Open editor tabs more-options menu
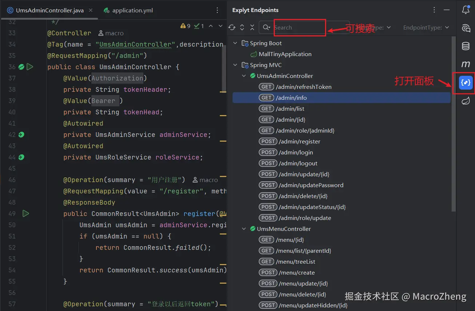Viewport: 475px width, 311px height. (217, 11)
